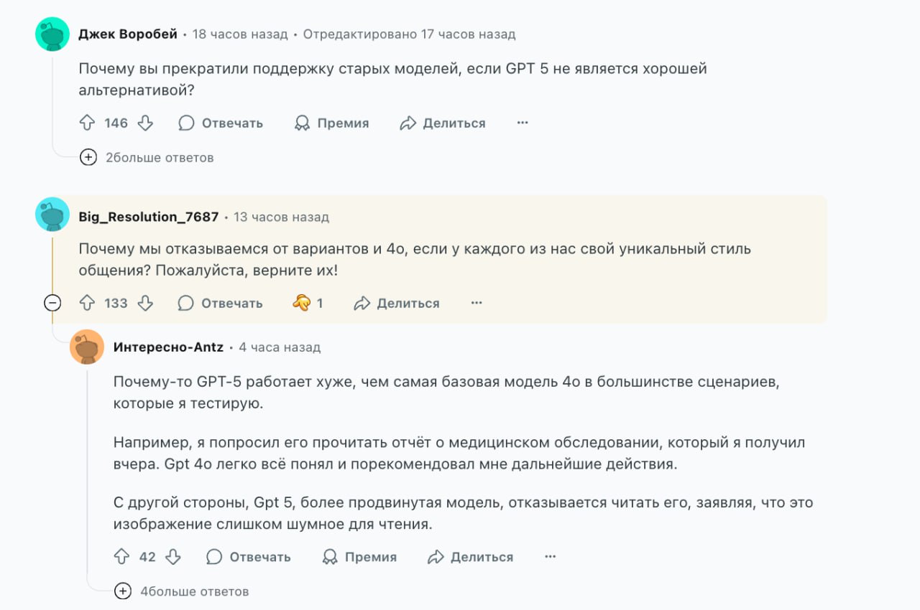This screenshot has width=920, height=610.
Task: Click the banana award icon on Big_Resolution_7687's comment
Action: [x=302, y=304]
